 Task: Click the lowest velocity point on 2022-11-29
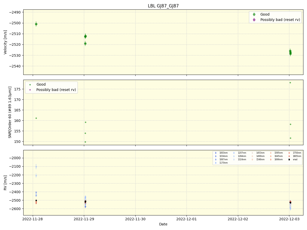tap(85, 43)
